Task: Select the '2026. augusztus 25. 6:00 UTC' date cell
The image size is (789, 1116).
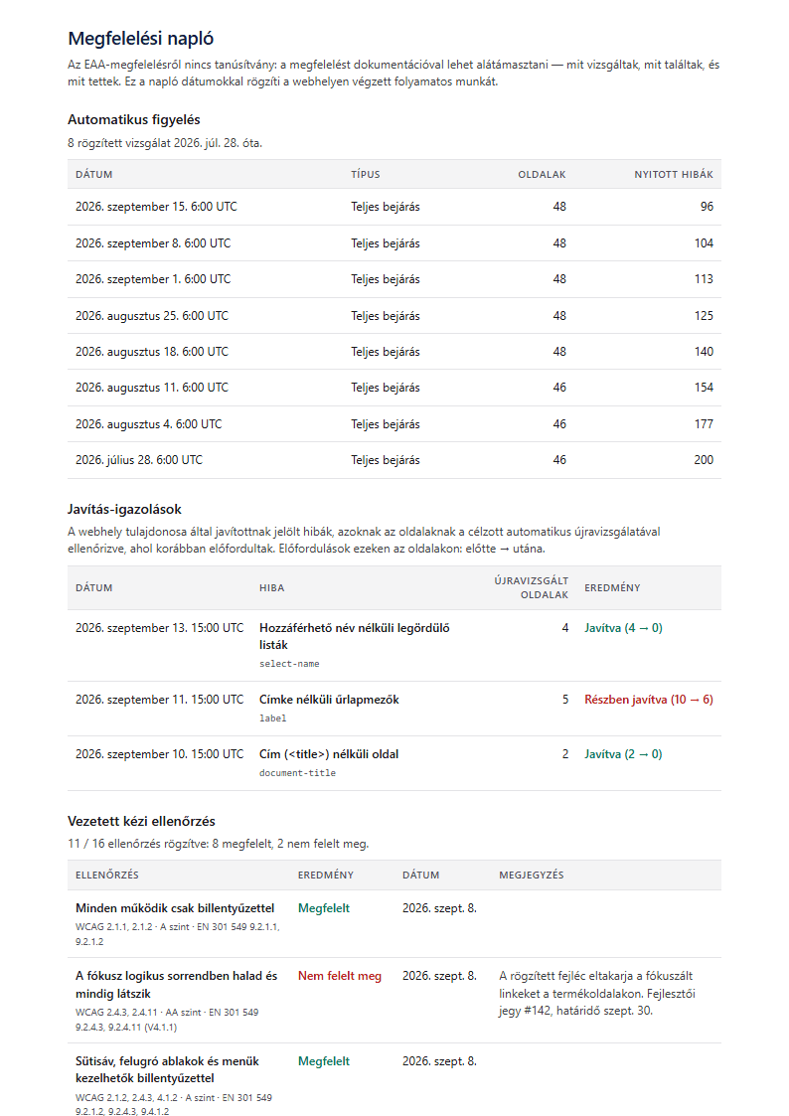Action: (x=152, y=316)
